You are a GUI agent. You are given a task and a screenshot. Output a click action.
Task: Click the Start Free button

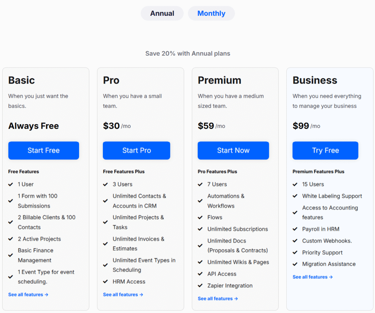(x=44, y=150)
